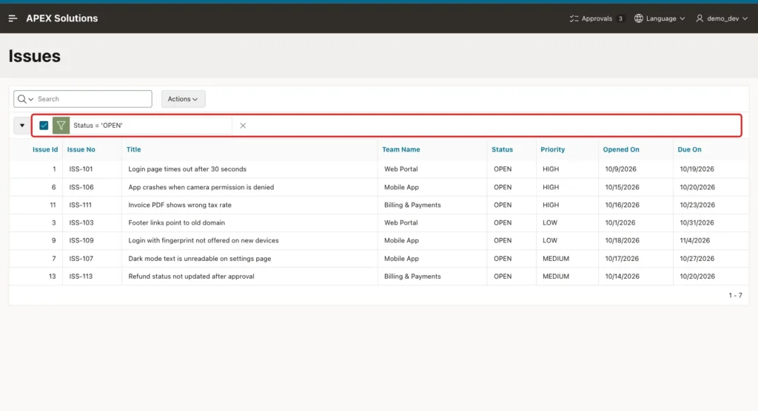Open the Team Name column header

400,150
